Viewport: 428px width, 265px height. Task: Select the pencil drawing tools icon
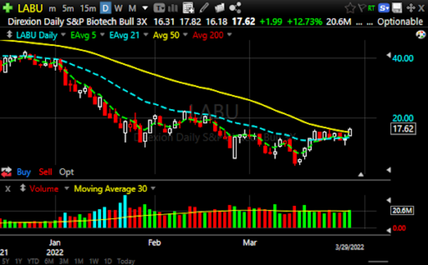[204, 8]
